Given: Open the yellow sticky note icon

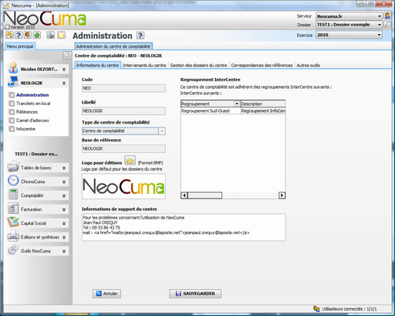Looking at the screenshot, I should [x=62, y=35].
